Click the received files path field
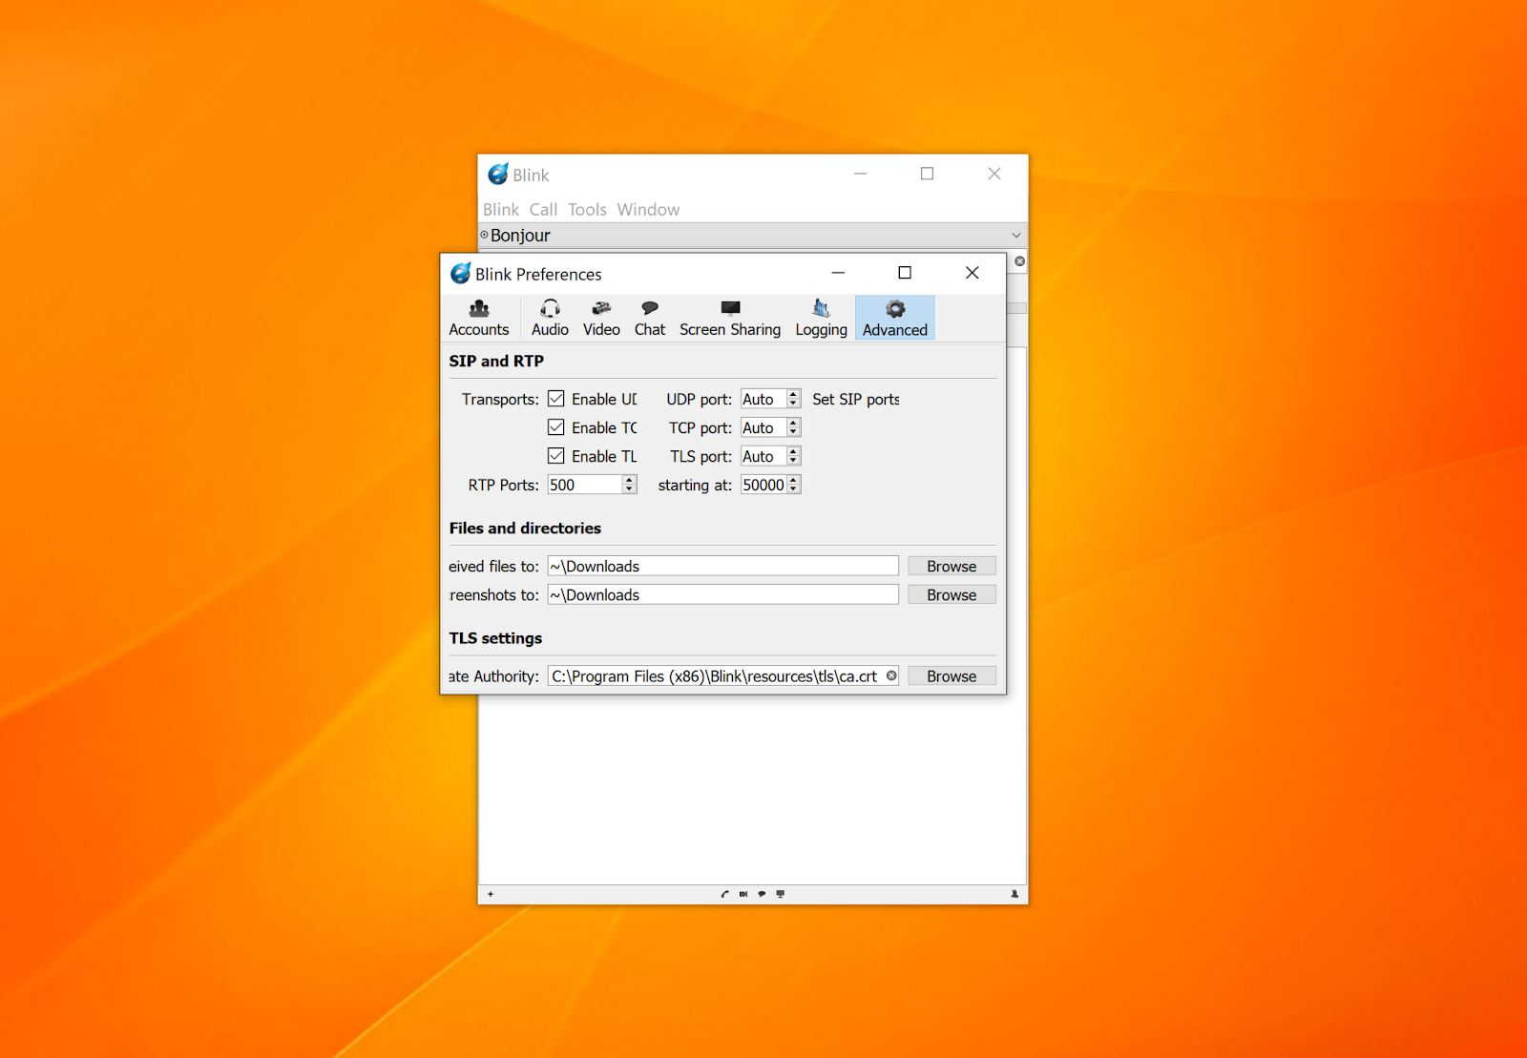The width and height of the screenshot is (1527, 1058). (x=722, y=566)
